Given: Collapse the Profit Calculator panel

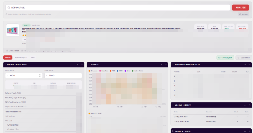Looking at the screenshot, I should (x=77, y=65).
